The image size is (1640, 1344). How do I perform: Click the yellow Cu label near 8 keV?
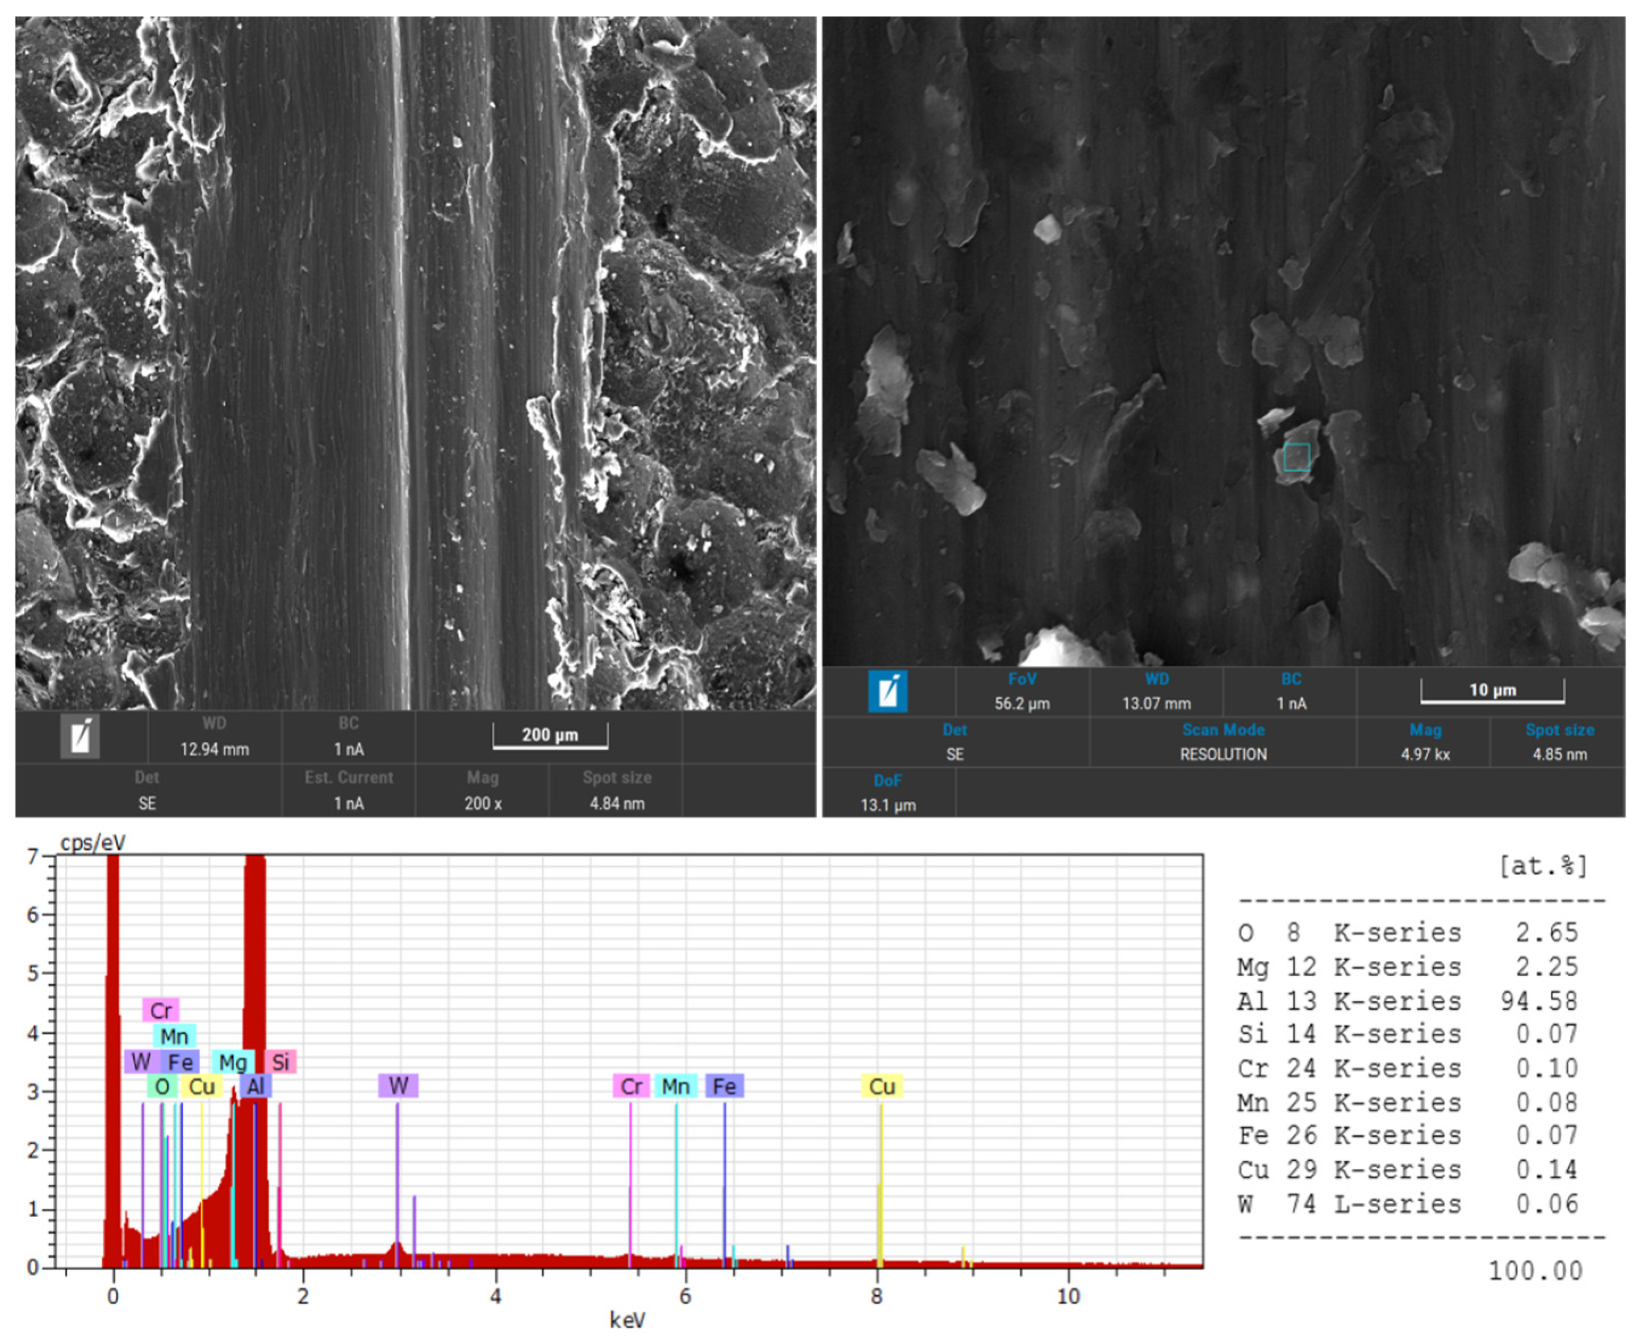pyautogui.click(x=881, y=1086)
